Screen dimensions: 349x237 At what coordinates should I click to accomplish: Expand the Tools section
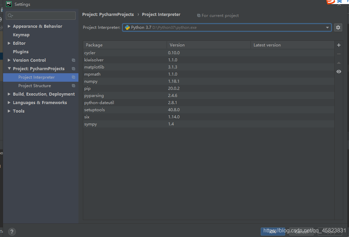pos(9,111)
